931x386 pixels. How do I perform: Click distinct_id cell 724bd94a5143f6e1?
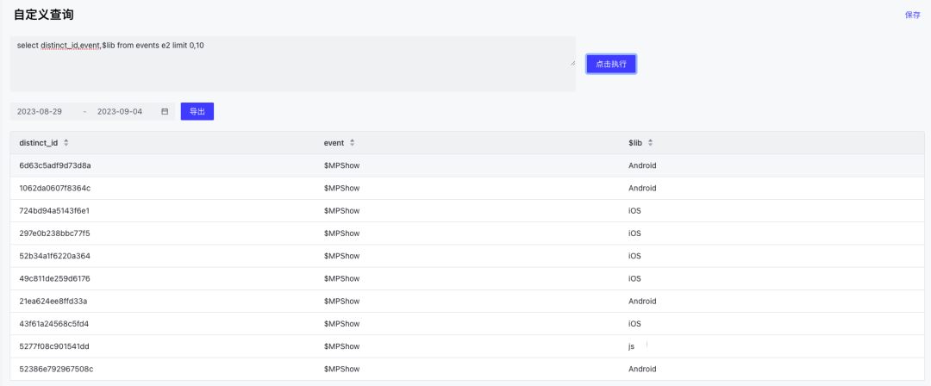click(x=54, y=210)
